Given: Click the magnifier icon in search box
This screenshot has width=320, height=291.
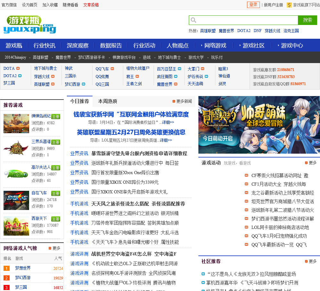Looking at the screenshot, I should (193, 20).
